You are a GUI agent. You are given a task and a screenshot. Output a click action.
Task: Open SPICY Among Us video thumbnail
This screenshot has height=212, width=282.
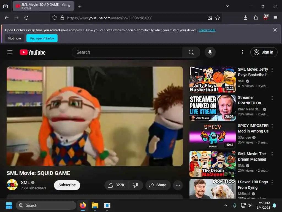coord(212,136)
